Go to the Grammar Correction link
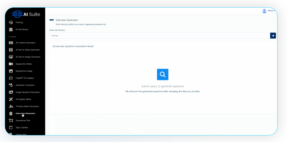Viewport: 287px width, 142px height. click(x=25, y=85)
